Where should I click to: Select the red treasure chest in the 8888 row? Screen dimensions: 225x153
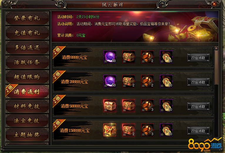pyautogui.click(x=129, y=57)
